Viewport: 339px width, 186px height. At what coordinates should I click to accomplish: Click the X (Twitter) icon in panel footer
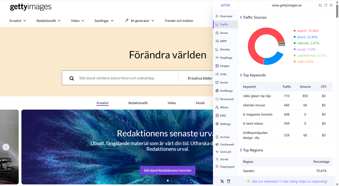tap(222, 181)
